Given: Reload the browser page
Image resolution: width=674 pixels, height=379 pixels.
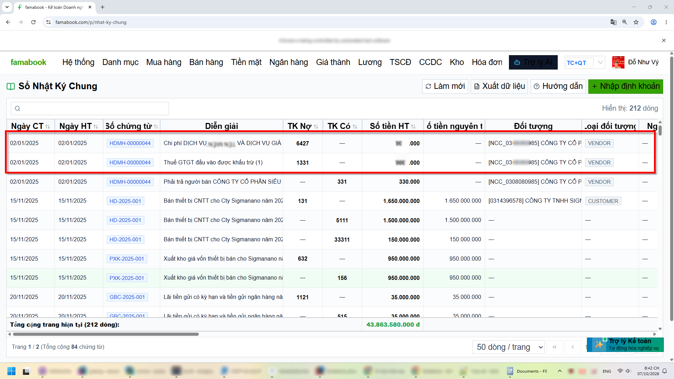Looking at the screenshot, I should coord(33,22).
